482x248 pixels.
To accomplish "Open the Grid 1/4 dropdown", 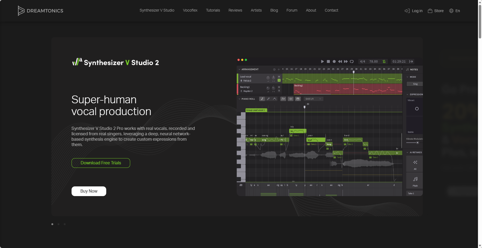I will (313, 99).
